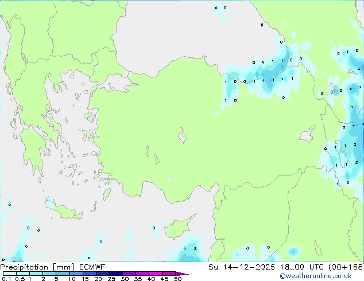Click the 20–25 mm legend swatch
Screen dimensions: 364x281
[102, 274]
